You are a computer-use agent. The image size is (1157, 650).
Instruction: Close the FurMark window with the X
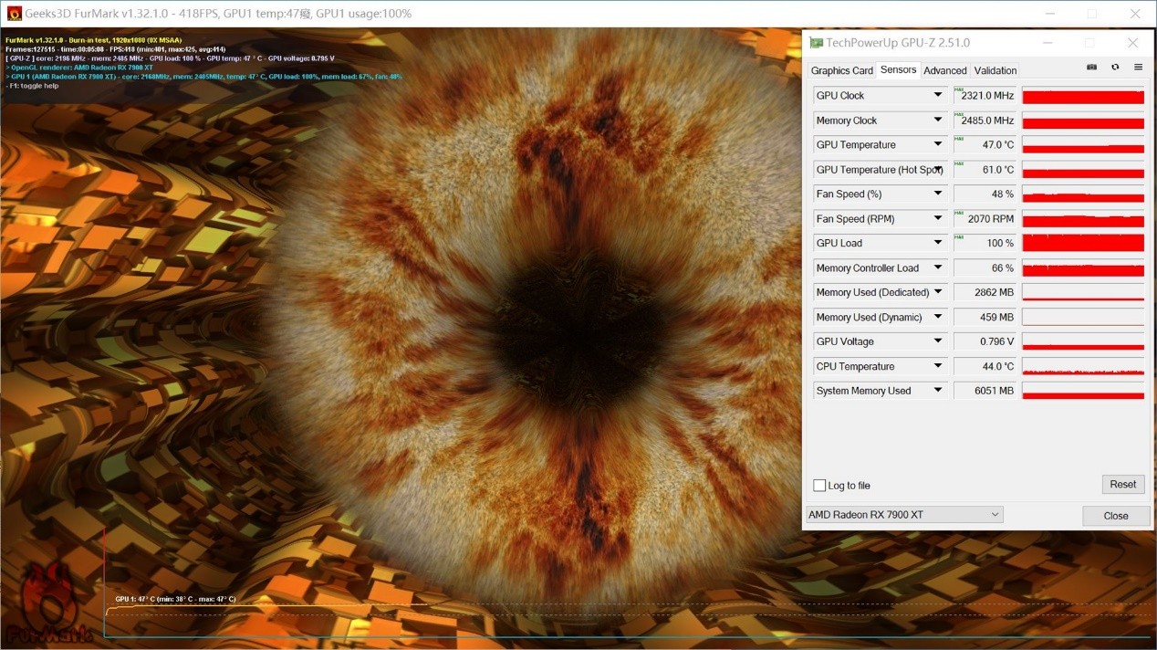click(x=1135, y=14)
